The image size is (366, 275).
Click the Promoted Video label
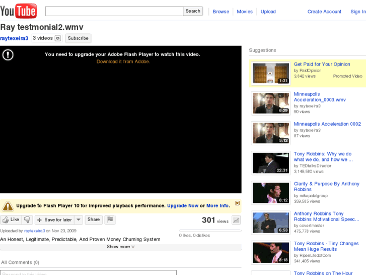click(347, 76)
